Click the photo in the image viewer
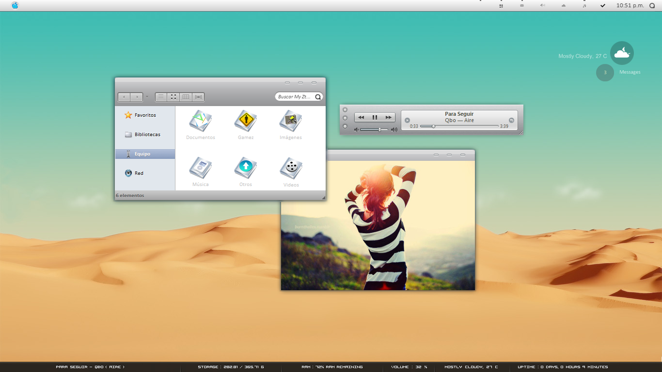This screenshot has height=372, width=662. (378, 225)
